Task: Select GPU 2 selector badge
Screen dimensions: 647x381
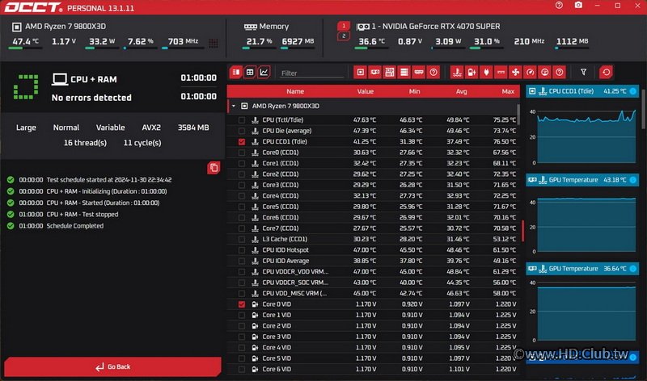Action: (344, 36)
